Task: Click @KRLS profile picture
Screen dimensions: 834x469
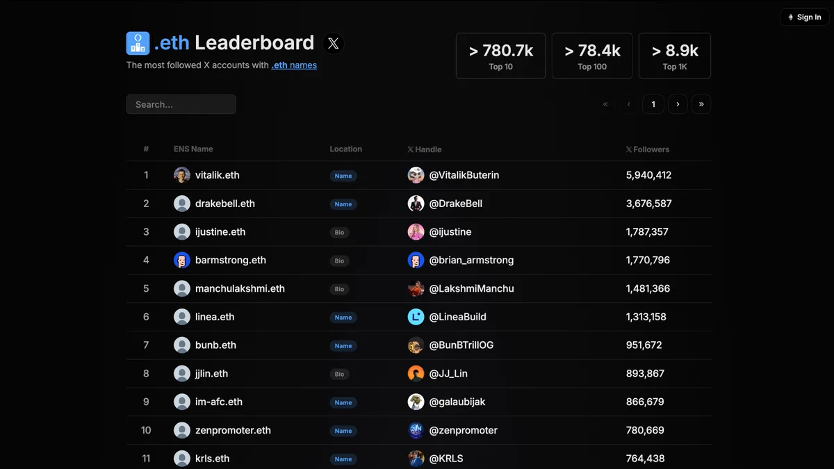Action: tap(416, 459)
